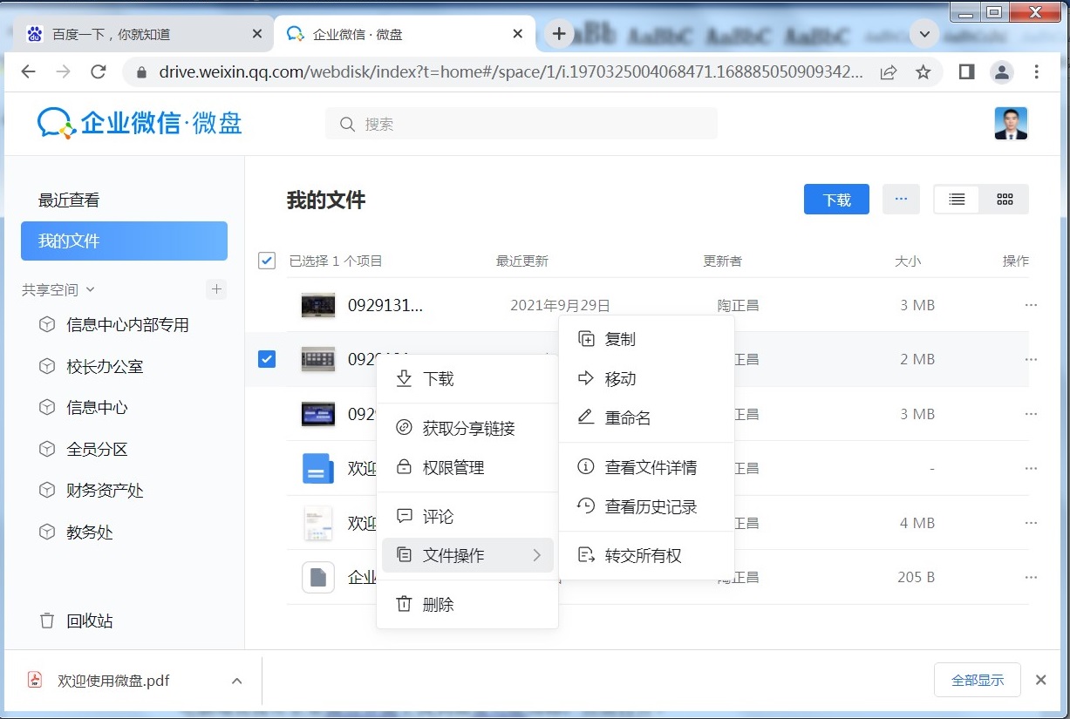This screenshot has width=1070, height=719.
Task: Click the share page icon in address bar
Action: point(888,72)
